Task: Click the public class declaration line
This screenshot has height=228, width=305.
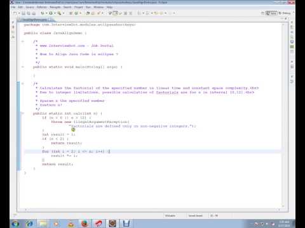Action: [55, 33]
